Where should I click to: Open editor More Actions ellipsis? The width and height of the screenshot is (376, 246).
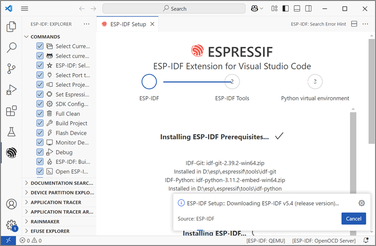point(365,24)
